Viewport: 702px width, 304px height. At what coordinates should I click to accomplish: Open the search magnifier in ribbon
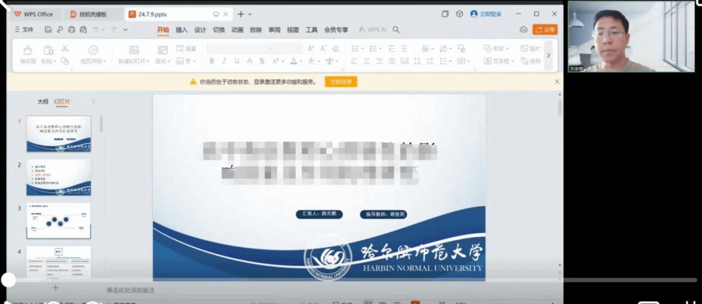tap(396, 30)
